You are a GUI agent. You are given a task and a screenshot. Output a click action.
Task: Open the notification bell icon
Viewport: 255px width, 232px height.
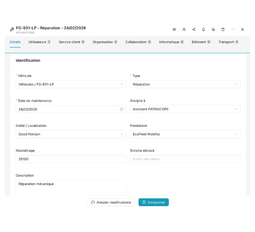point(204,29)
